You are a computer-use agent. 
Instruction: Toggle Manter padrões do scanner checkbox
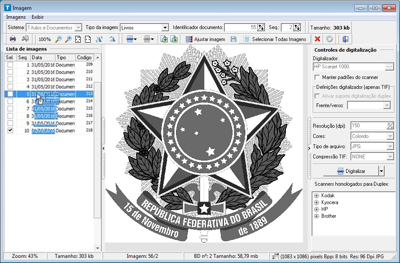317,77
